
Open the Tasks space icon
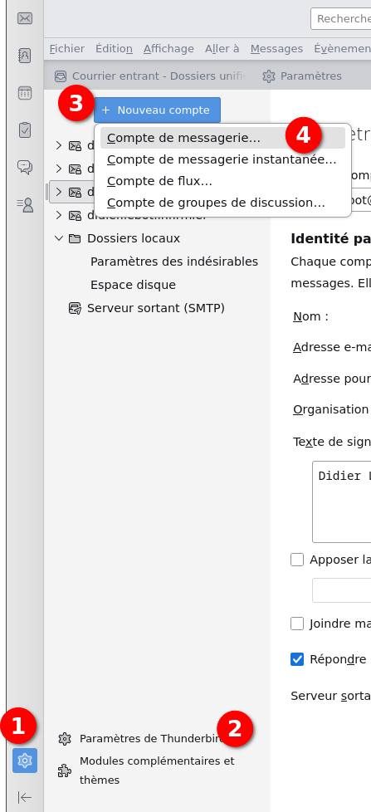tap(25, 130)
